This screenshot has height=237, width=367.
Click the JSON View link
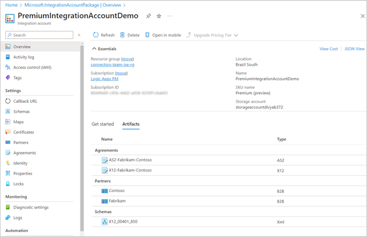(355, 49)
